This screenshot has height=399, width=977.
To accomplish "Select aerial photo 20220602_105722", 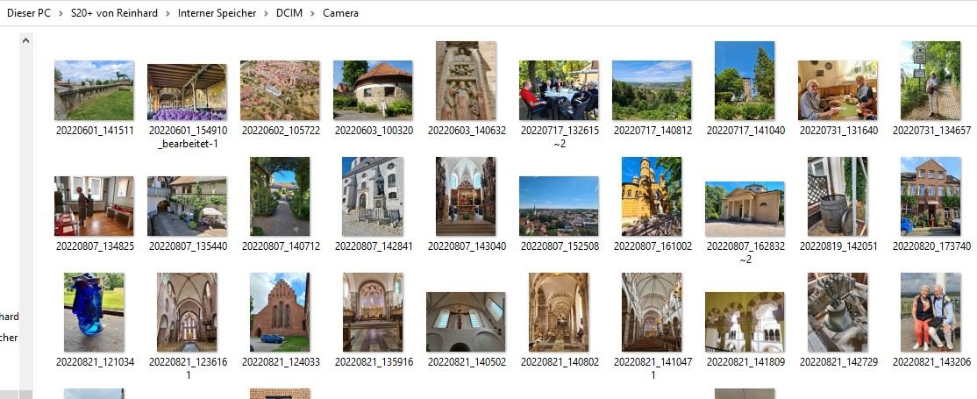I will tap(280, 89).
